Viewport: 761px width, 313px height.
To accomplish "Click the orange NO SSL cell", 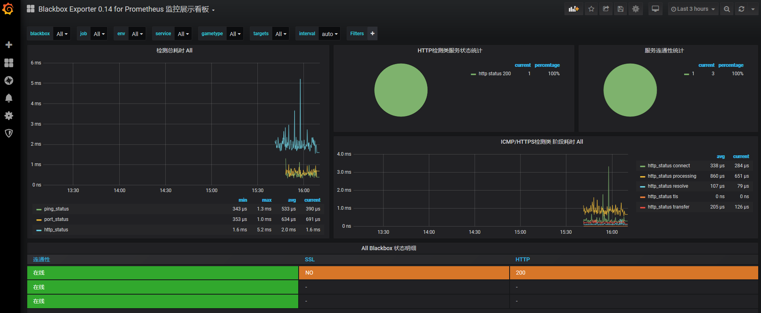I will coord(404,273).
